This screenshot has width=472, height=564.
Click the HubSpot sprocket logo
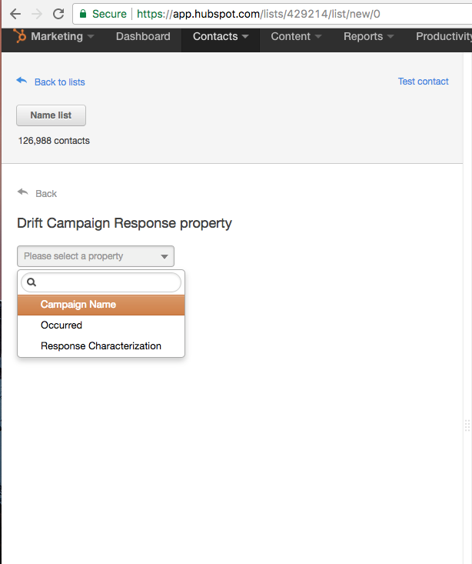pyautogui.click(x=20, y=36)
